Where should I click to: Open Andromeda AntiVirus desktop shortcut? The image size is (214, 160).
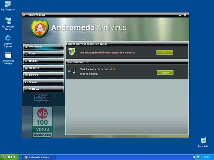point(8,56)
